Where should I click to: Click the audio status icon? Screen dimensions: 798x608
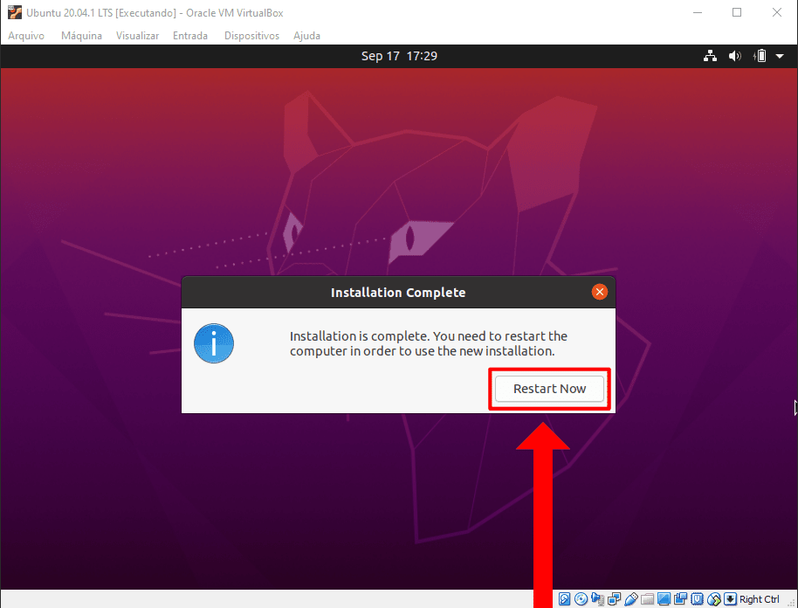coord(597,599)
